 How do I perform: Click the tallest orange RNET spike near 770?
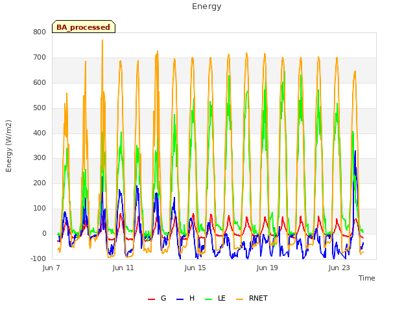point(102,40)
